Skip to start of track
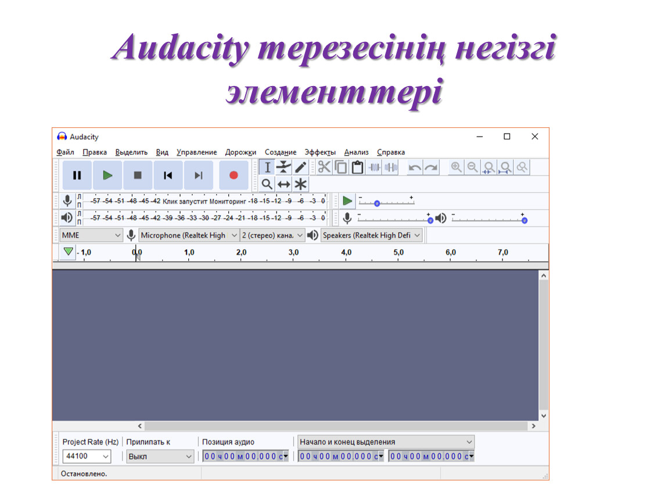Viewport: 668px width, 502px height. [168, 175]
